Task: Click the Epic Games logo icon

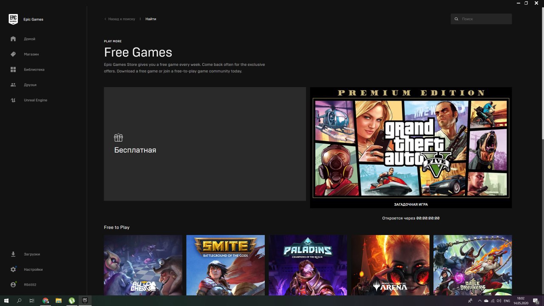Action: (x=13, y=19)
